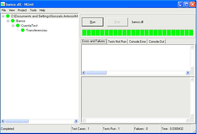Open the File menu
The height and width of the screenshot is (134, 197).
point(4,10)
